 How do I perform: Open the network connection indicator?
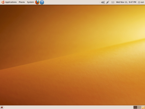pyautogui.click(x=107, y=2)
